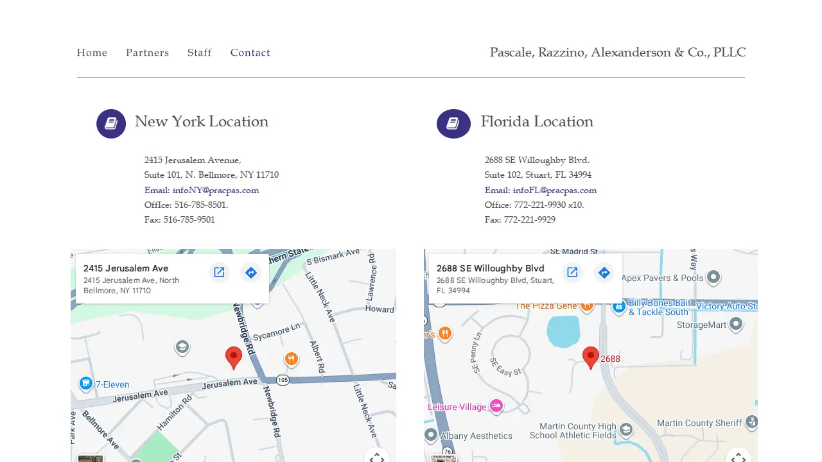The image size is (822, 462).
Task: Click the Florida office number 772-221-9930
Action: click(x=540, y=205)
